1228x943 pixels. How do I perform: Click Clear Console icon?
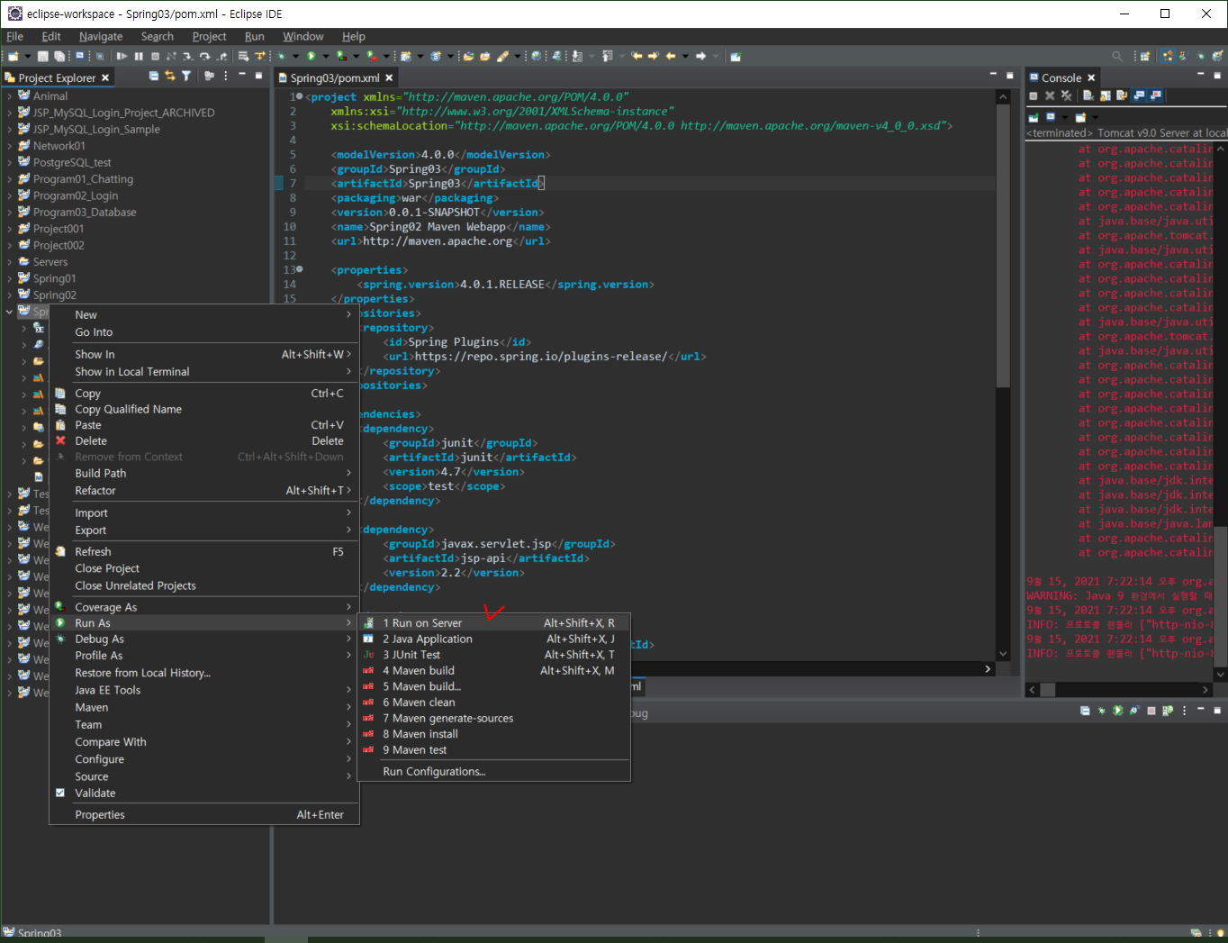tap(1088, 95)
